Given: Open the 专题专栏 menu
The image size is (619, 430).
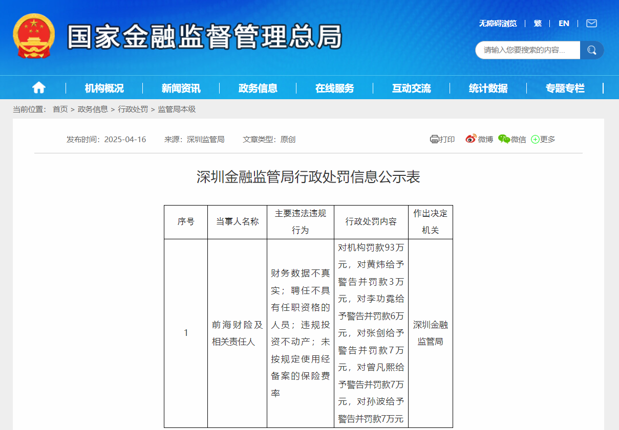Looking at the screenshot, I should (x=565, y=88).
